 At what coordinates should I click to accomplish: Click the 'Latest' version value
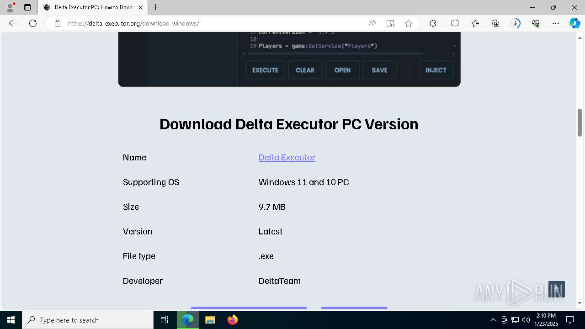click(x=271, y=231)
